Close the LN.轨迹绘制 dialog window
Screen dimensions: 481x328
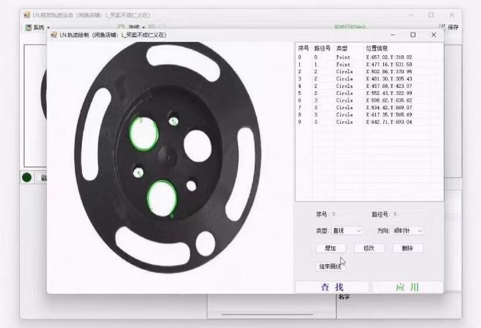(433, 35)
